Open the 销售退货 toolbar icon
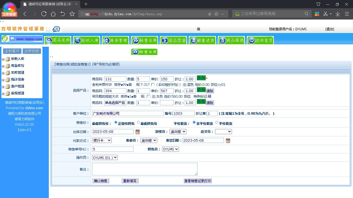 tap(202, 40)
